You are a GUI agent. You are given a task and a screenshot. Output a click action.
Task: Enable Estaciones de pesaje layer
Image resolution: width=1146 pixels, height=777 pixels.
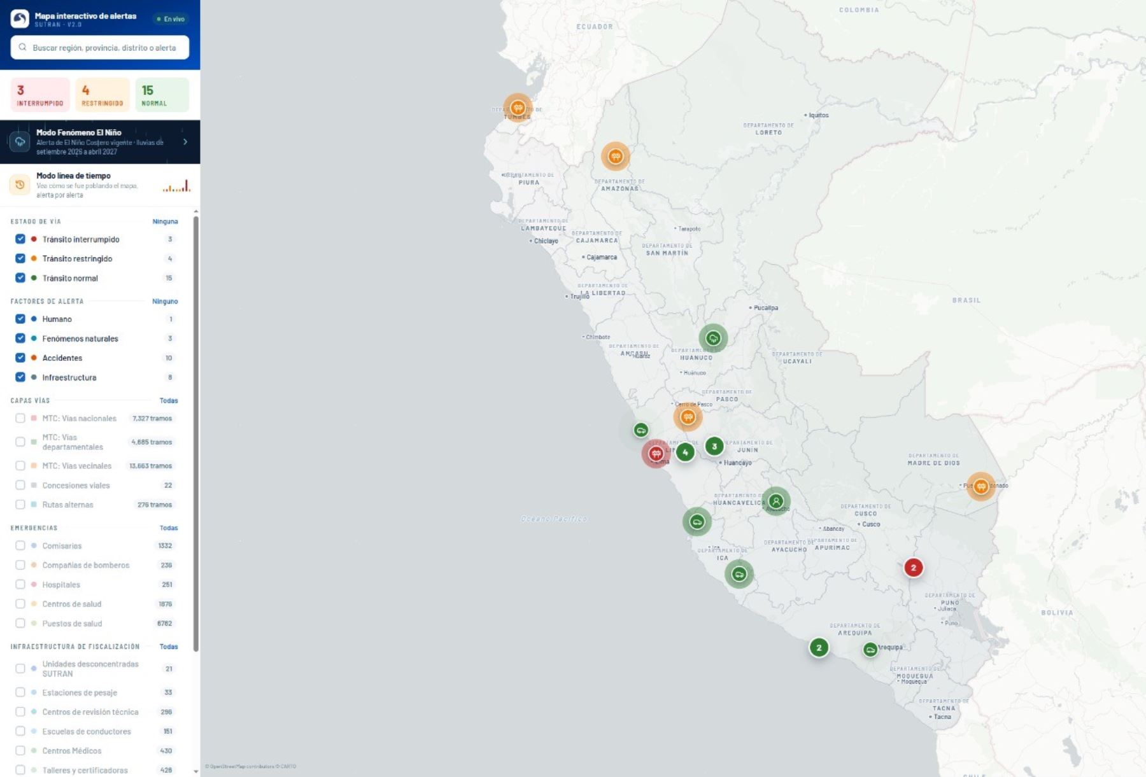click(x=20, y=692)
